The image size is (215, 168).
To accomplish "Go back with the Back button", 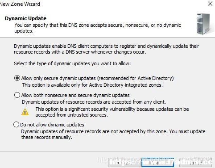I will pos(124,163).
